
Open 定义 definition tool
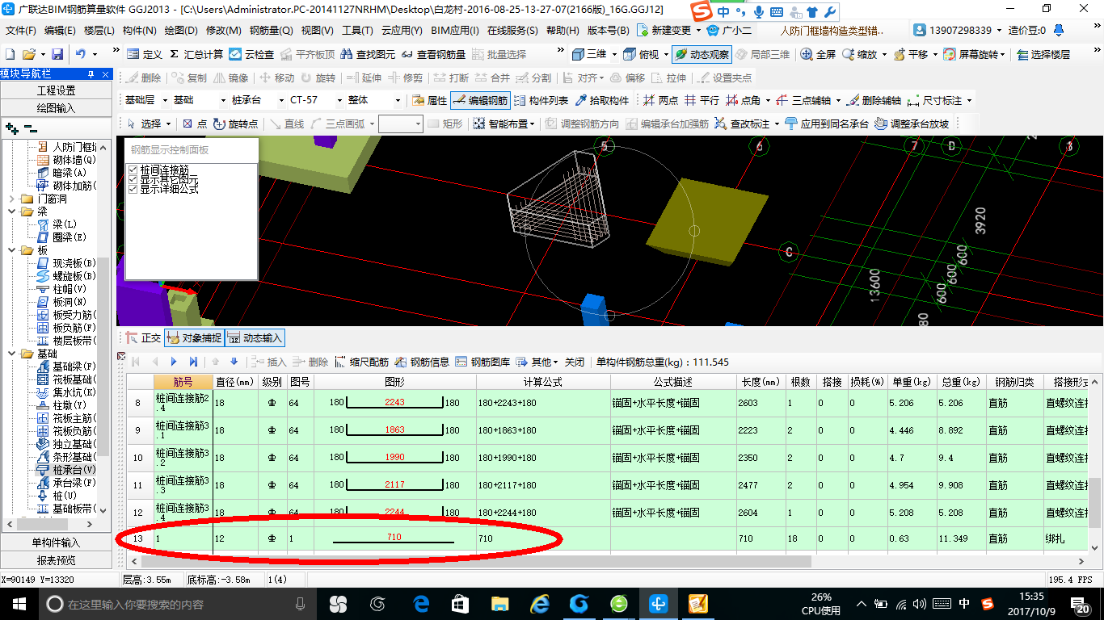pyautogui.click(x=145, y=55)
